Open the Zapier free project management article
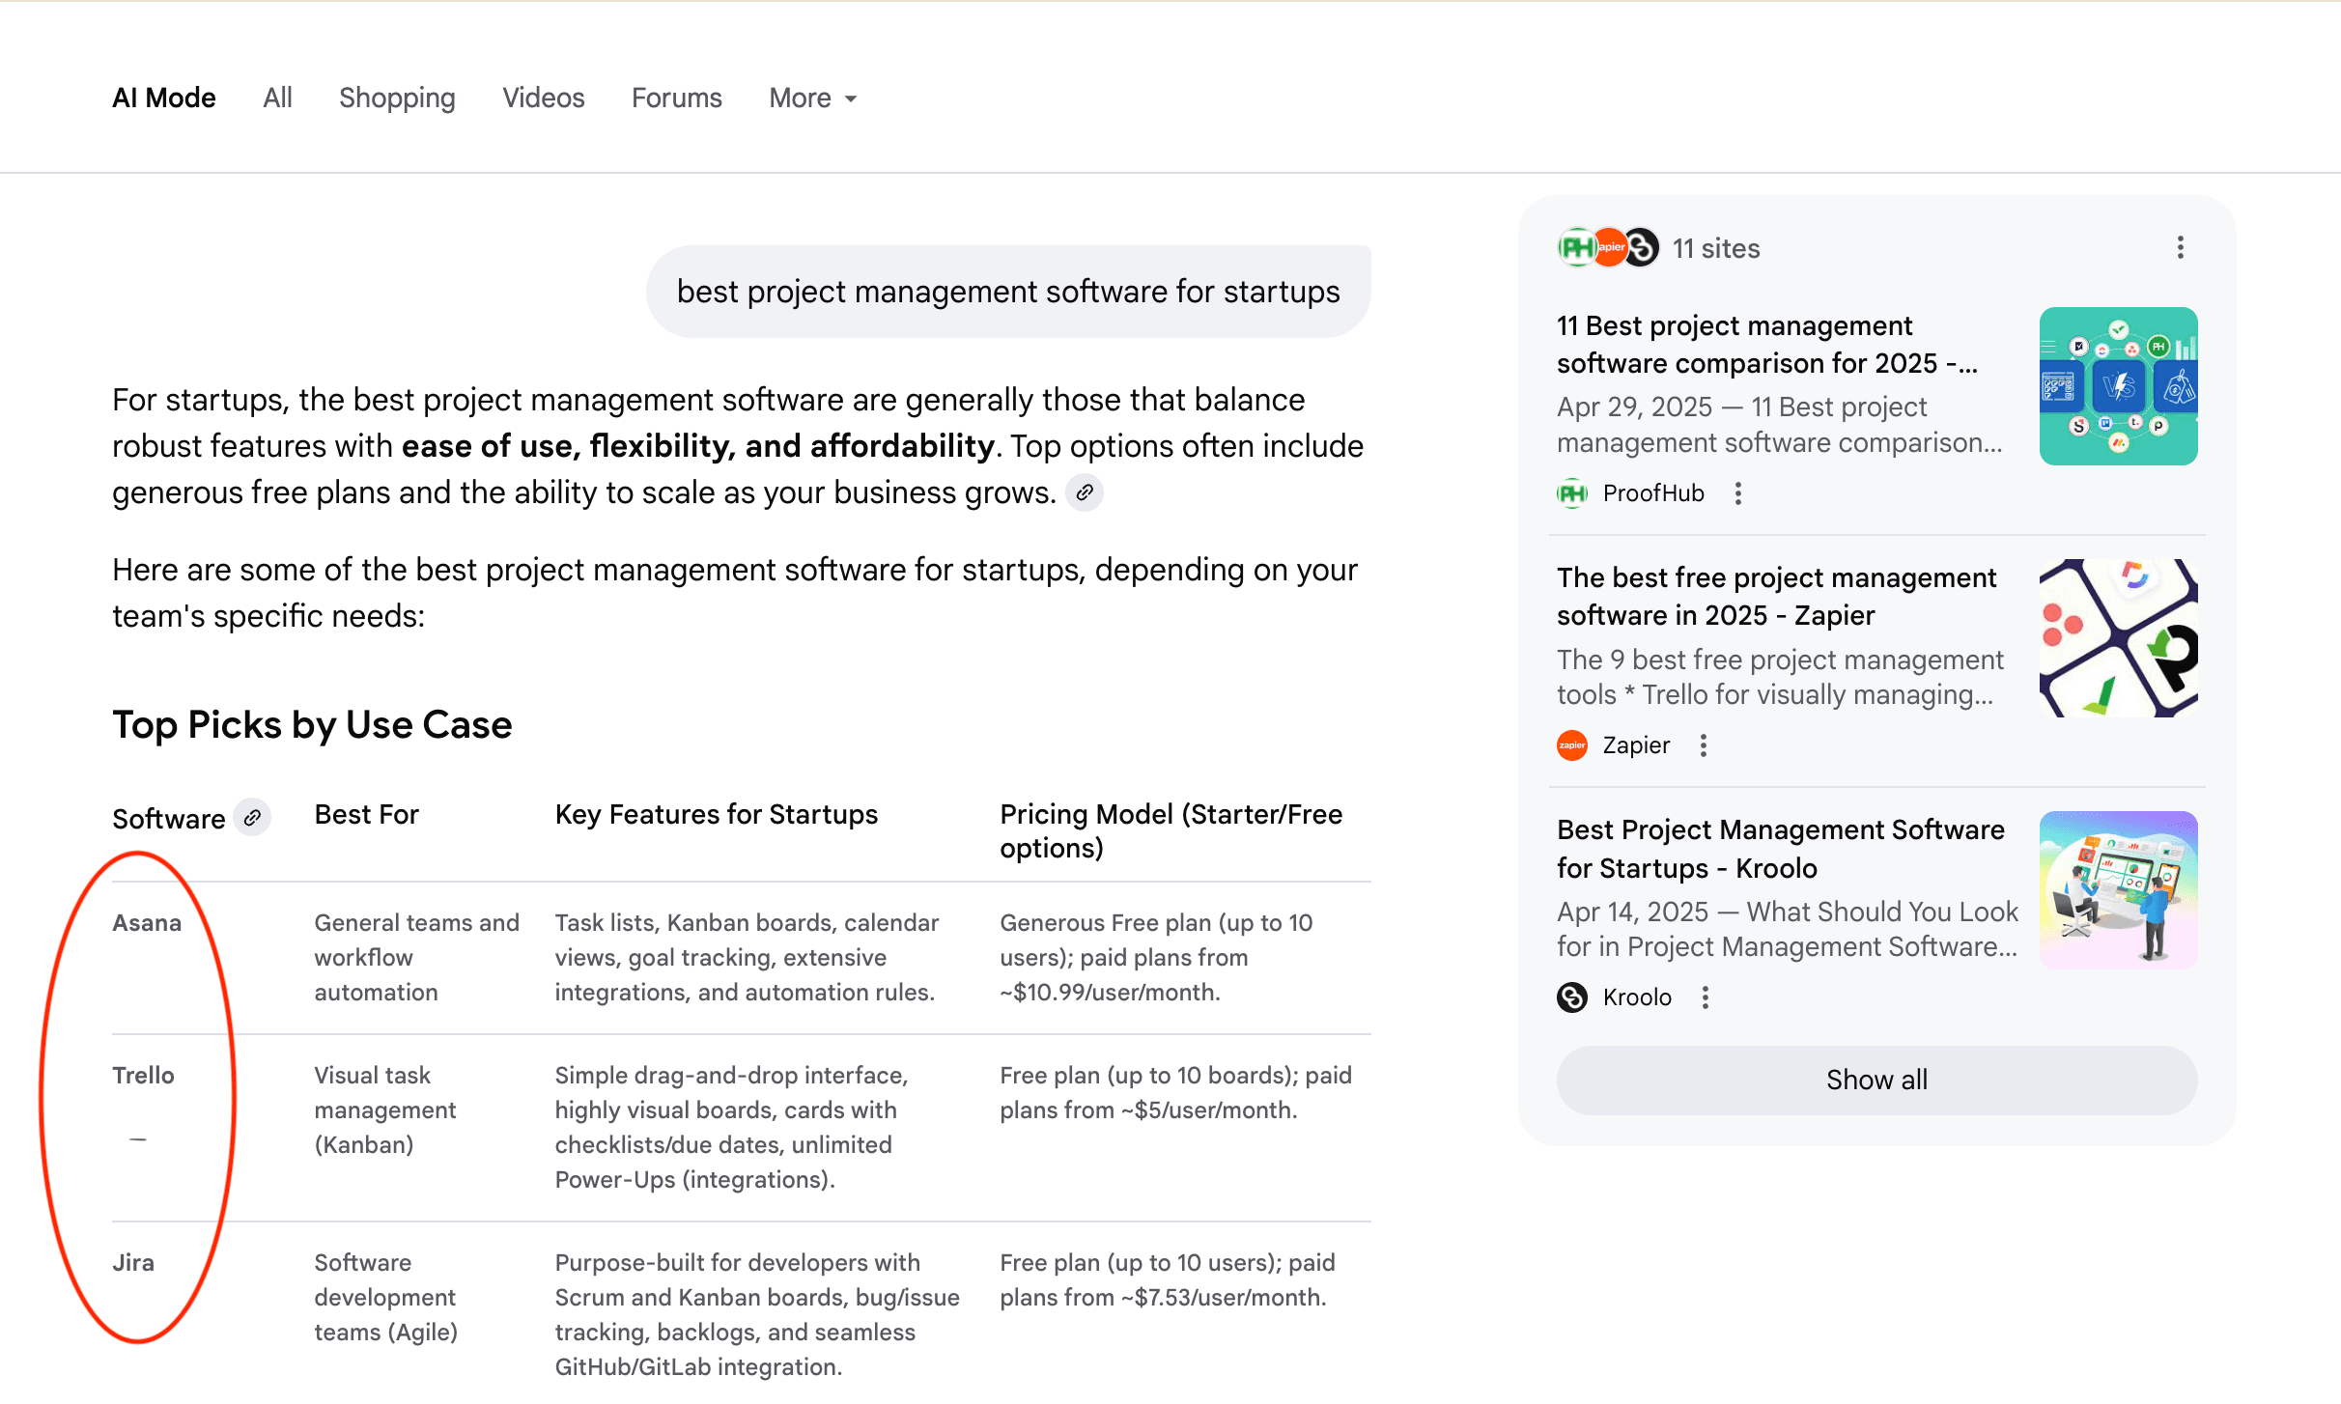The image size is (2341, 1404). (1777, 596)
